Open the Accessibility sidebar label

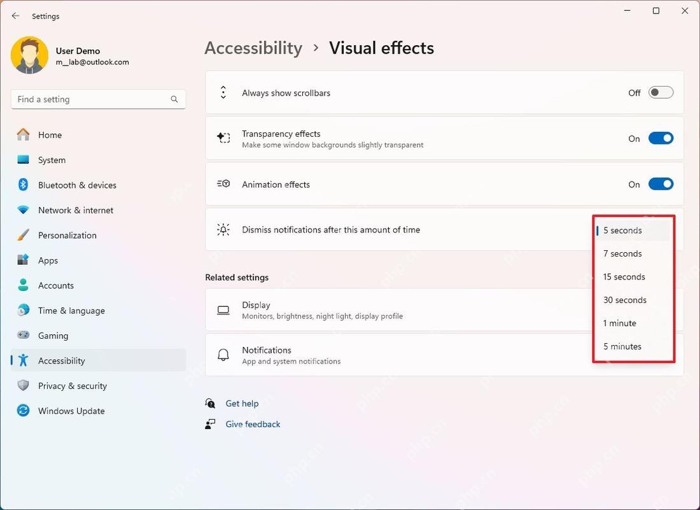[x=61, y=360]
